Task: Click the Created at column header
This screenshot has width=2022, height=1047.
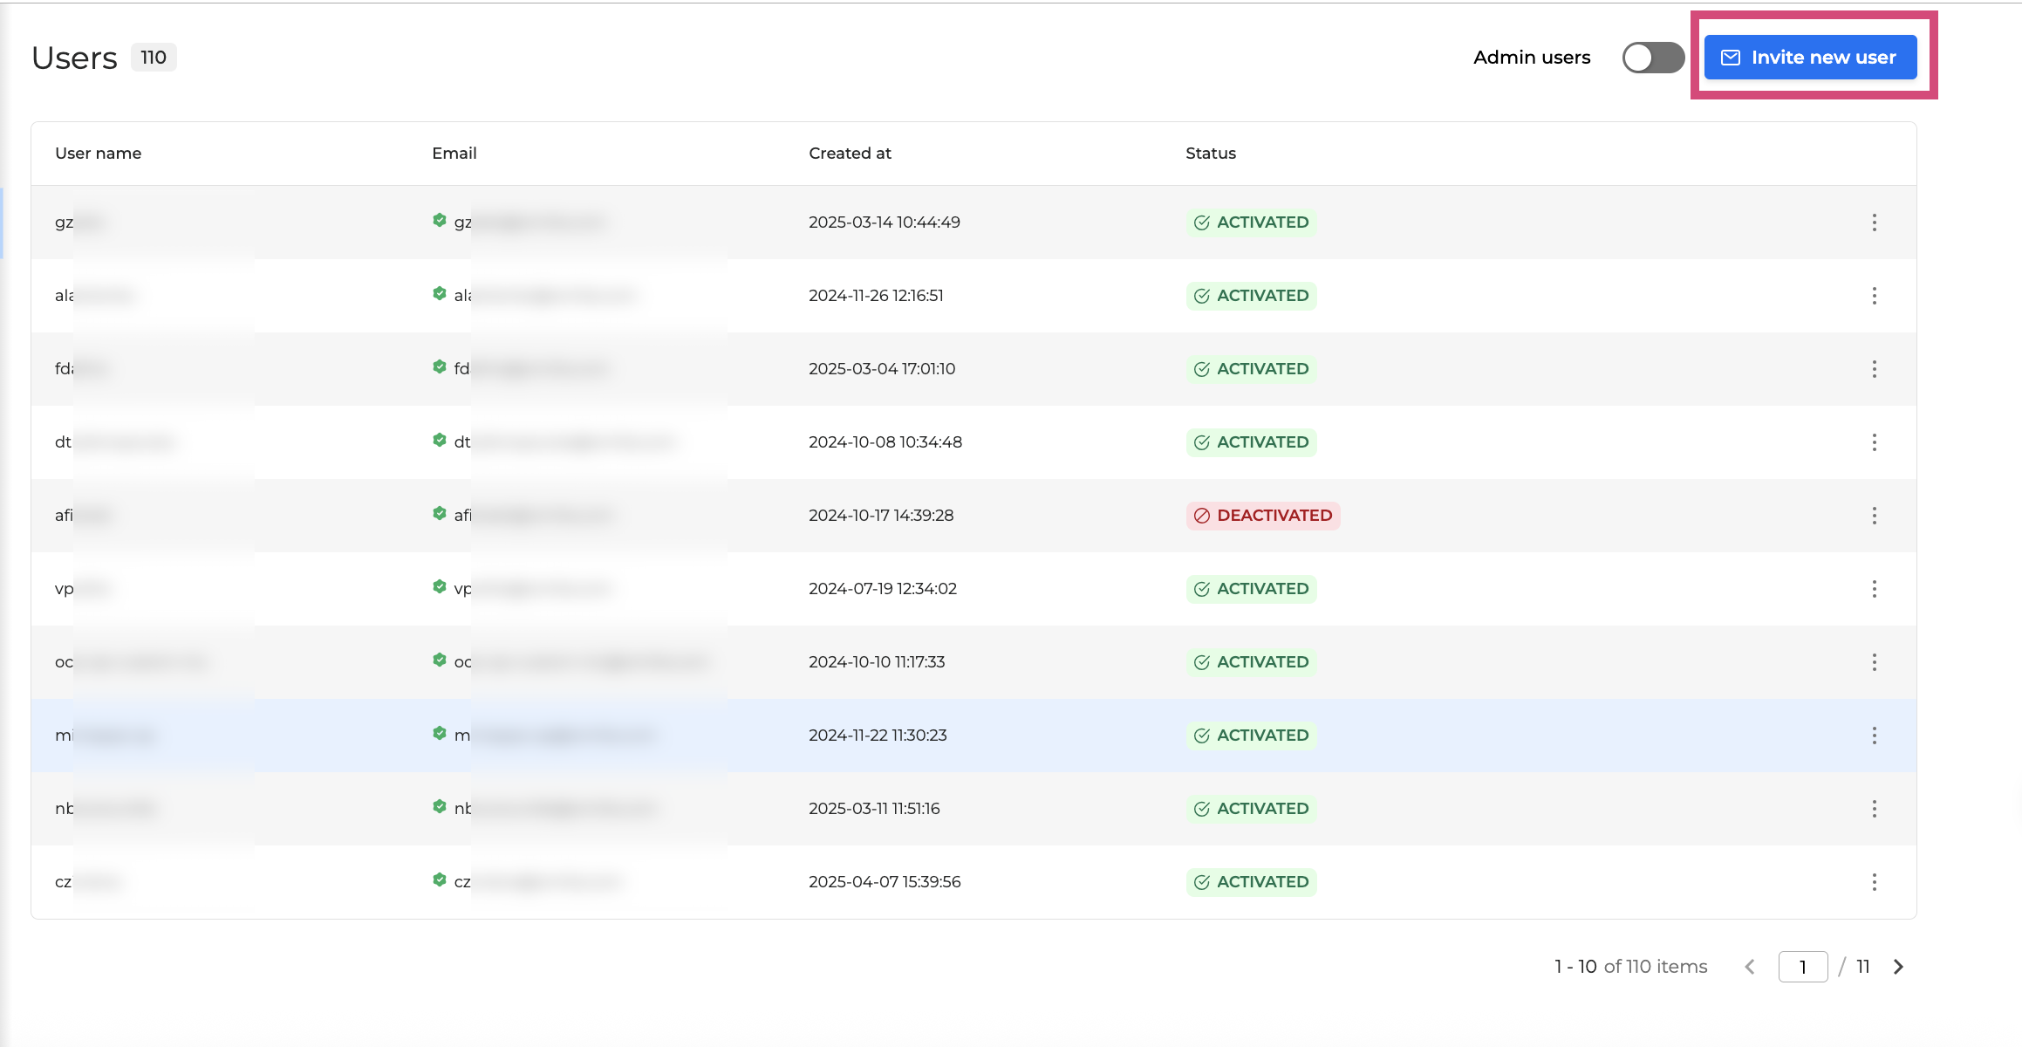Action: pyautogui.click(x=850, y=154)
